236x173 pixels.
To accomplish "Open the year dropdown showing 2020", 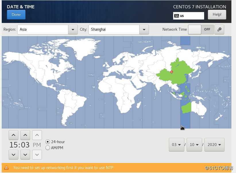I will [214, 145].
